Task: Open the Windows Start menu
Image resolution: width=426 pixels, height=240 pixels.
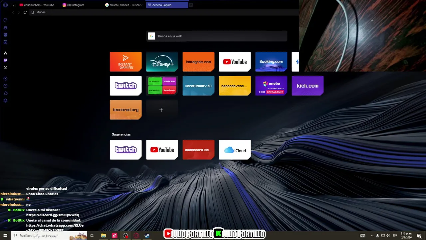Action: pos(5,236)
